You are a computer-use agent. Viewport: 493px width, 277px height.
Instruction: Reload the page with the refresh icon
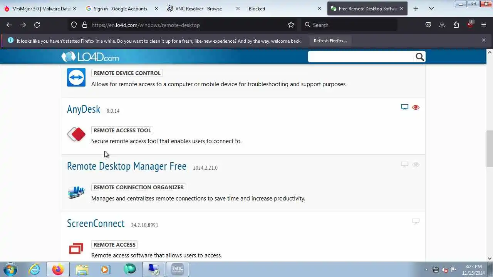(37, 25)
